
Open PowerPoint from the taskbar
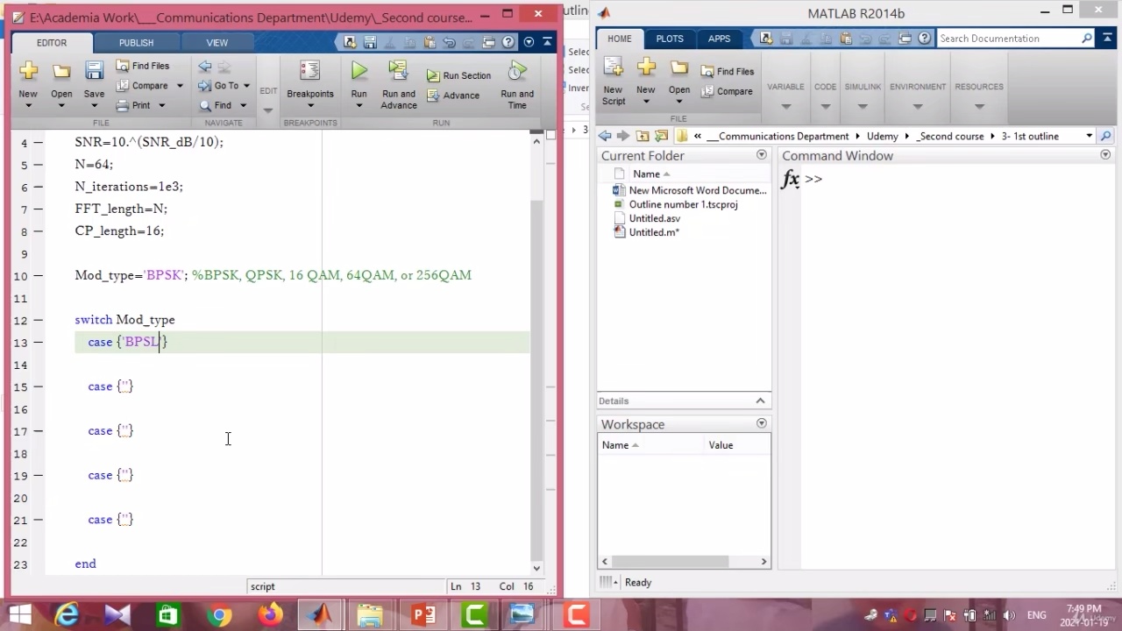click(423, 615)
